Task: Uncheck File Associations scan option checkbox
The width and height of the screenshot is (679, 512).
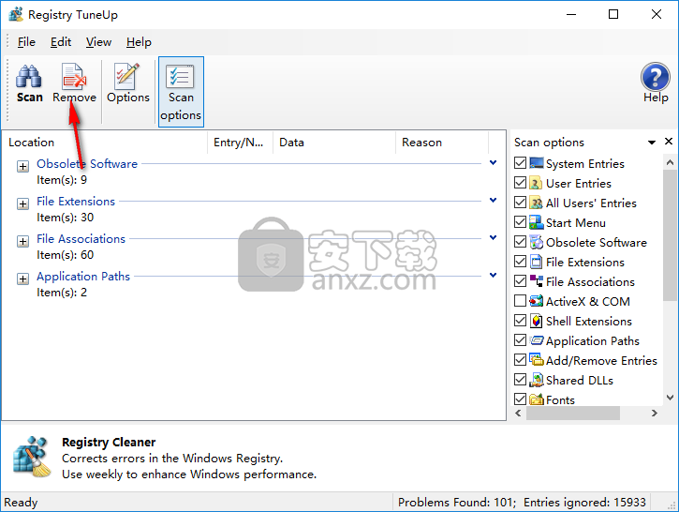Action: [x=520, y=281]
